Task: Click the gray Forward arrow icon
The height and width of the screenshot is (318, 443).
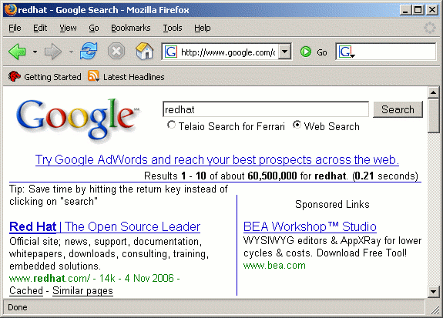Action: point(53,52)
